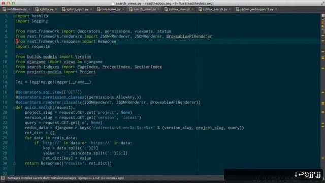The width and height of the screenshot is (325, 183).
Task: Close the sphinx_websupport2.py tab
Action: click(x=276, y=9)
